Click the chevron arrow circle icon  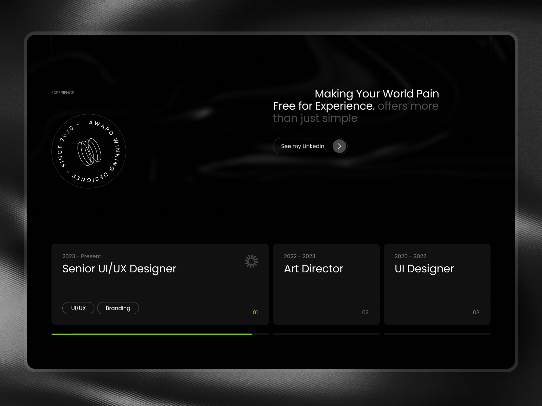(x=339, y=146)
